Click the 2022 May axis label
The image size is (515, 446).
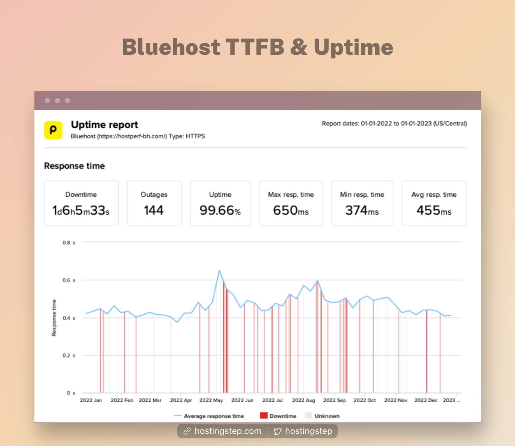(x=211, y=400)
